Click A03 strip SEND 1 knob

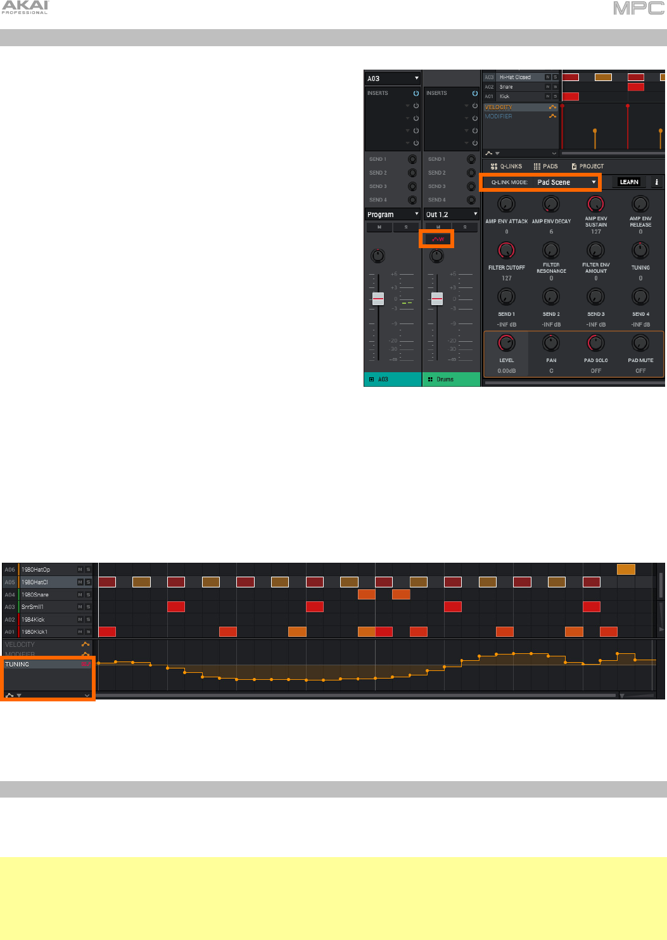tap(412, 160)
